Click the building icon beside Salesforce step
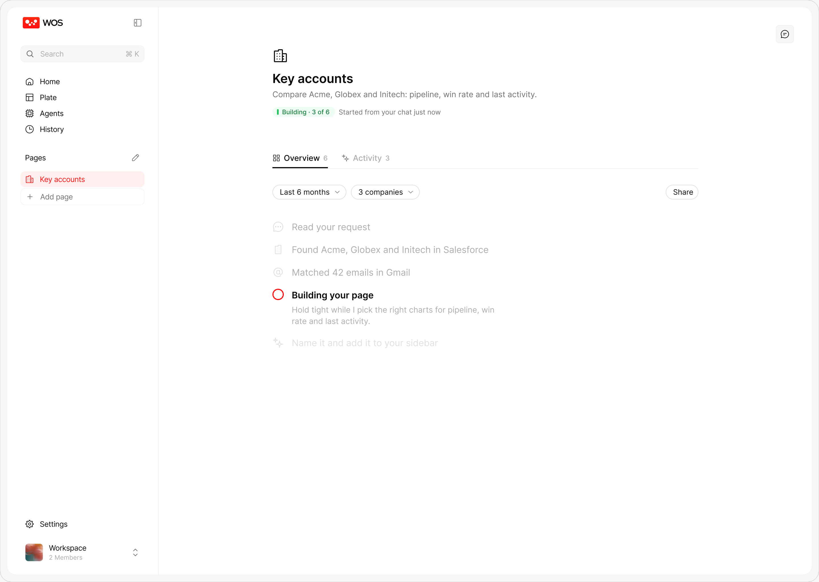 [x=278, y=250]
